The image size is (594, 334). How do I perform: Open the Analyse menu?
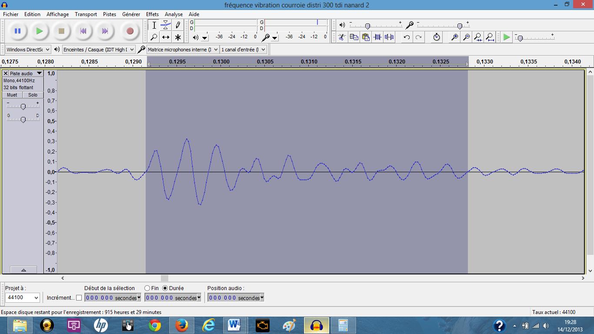tap(174, 14)
